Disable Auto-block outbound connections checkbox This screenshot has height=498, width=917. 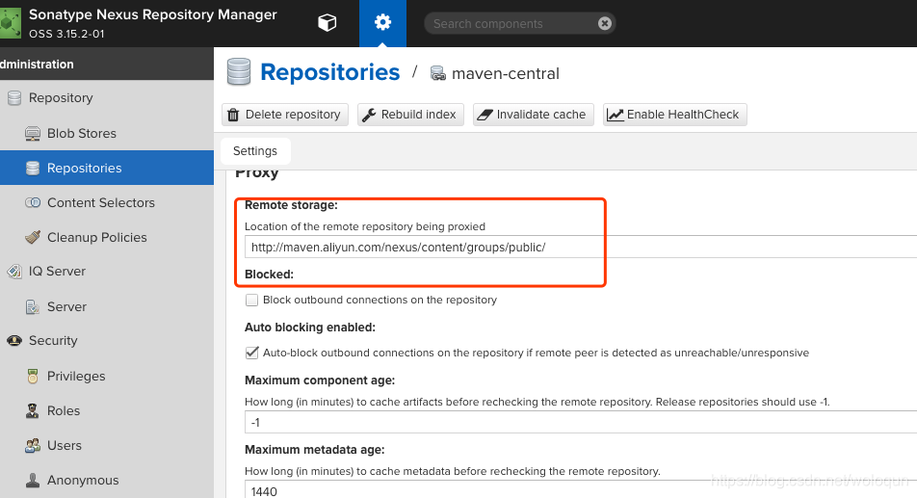252,353
